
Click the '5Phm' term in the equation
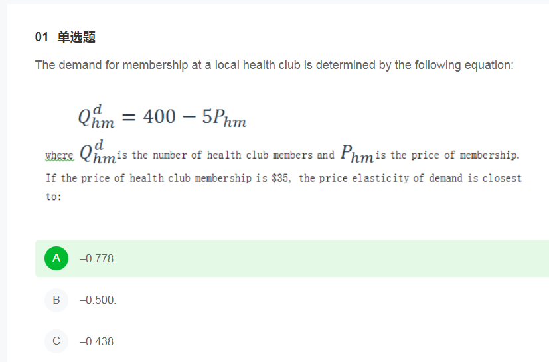click(x=224, y=118)
